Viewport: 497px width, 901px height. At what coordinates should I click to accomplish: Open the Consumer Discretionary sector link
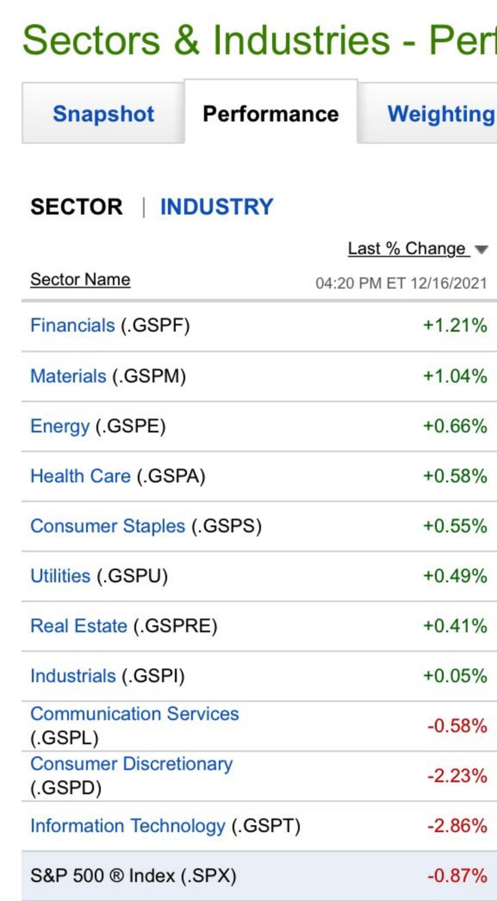(x=131, y=764)
